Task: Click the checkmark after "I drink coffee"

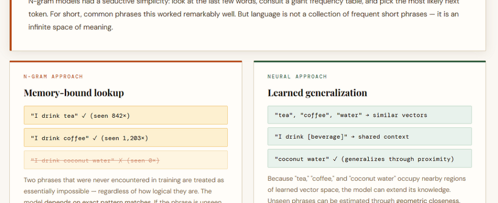Action: pos(95,138)
